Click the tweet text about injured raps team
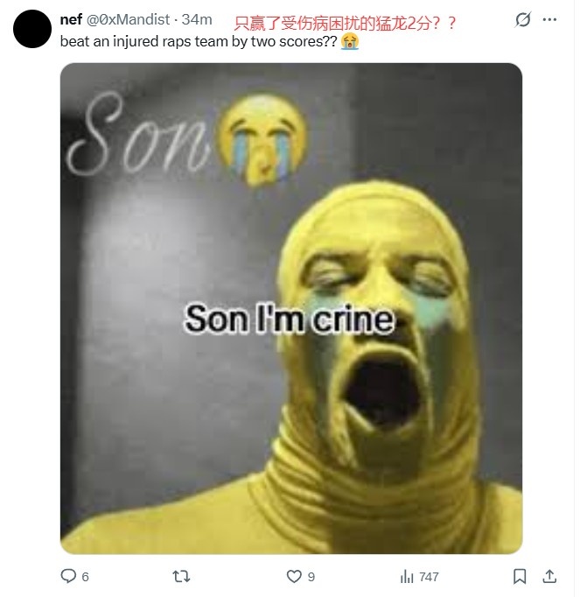Viewport: 580px width, 597px height. [x=199, y=41]
